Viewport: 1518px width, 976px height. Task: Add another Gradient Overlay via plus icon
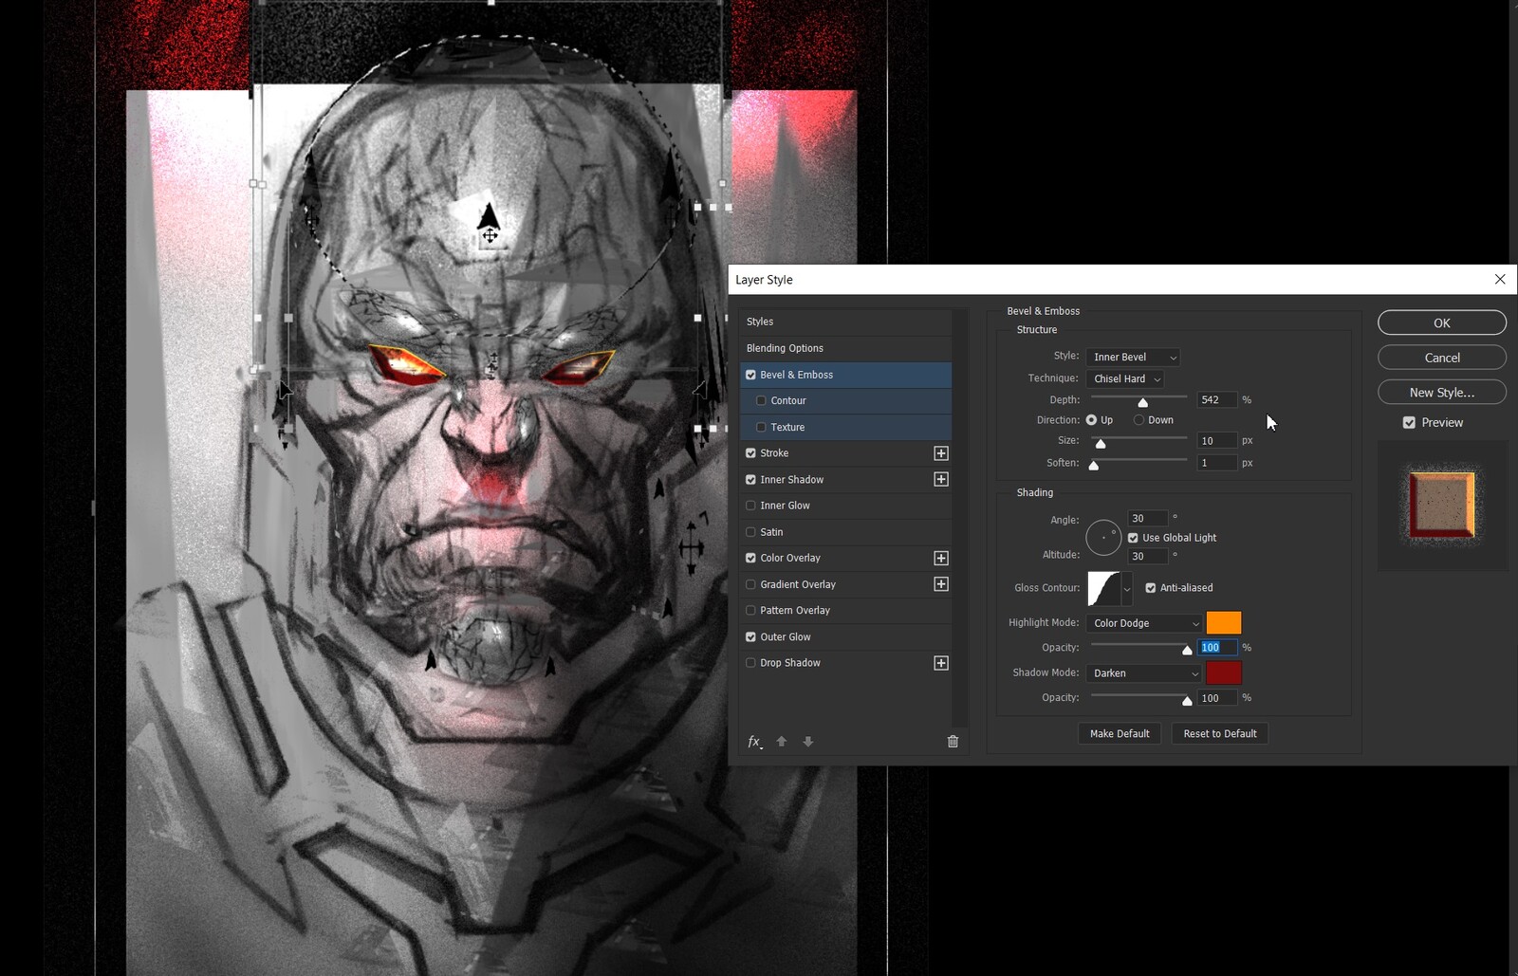coord(941,584)
